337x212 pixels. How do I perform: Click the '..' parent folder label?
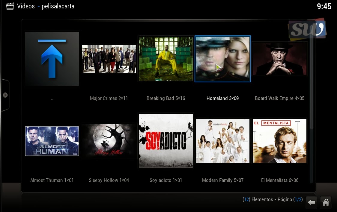click(52, 99)
